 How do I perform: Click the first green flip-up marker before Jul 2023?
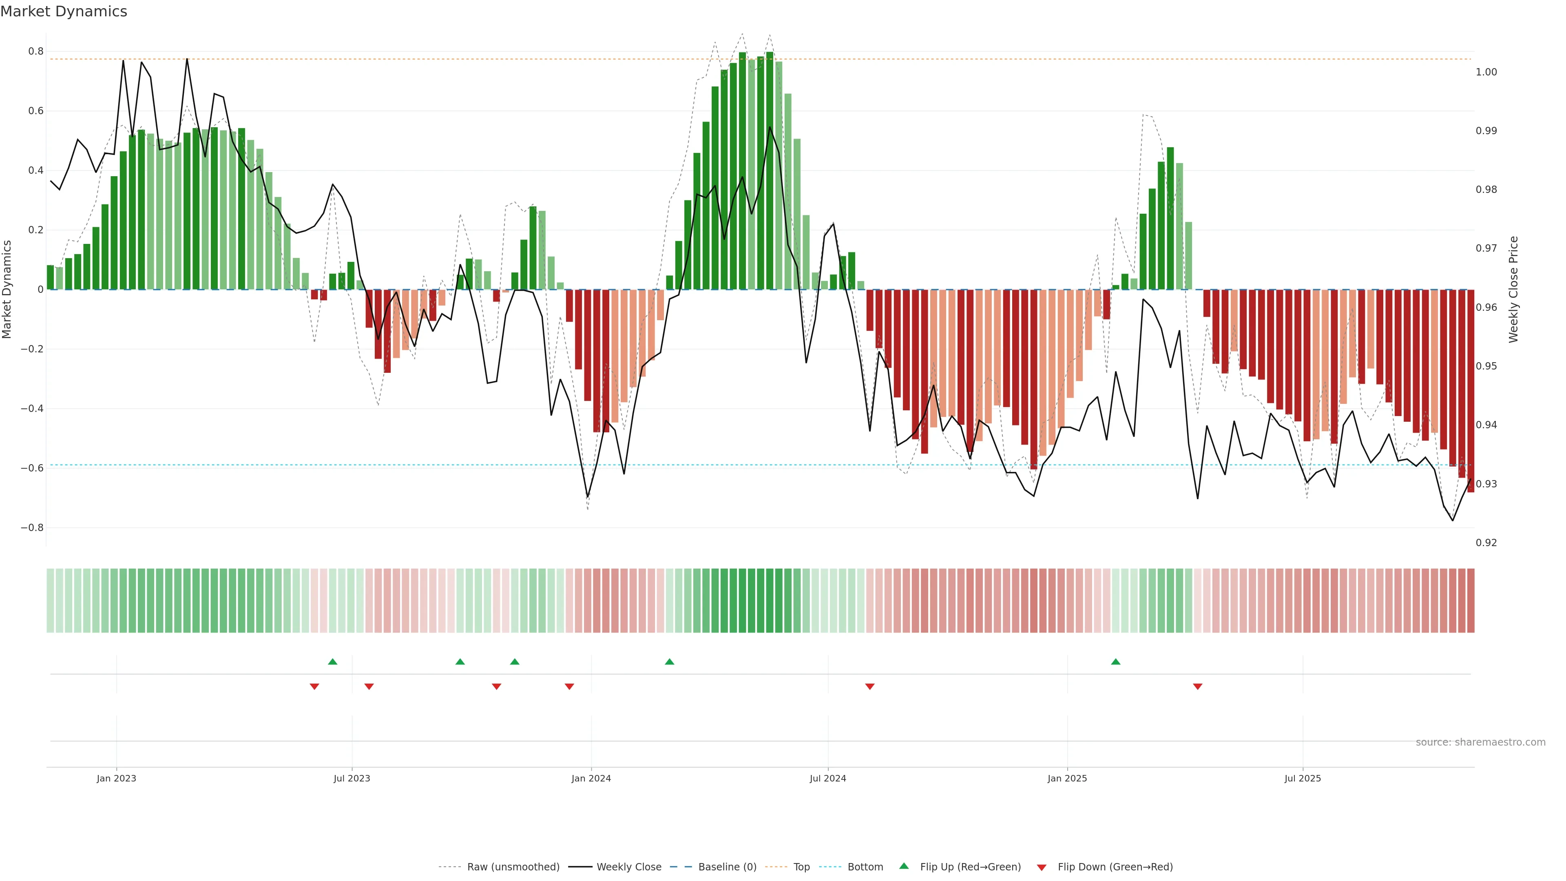click(332, 662)
